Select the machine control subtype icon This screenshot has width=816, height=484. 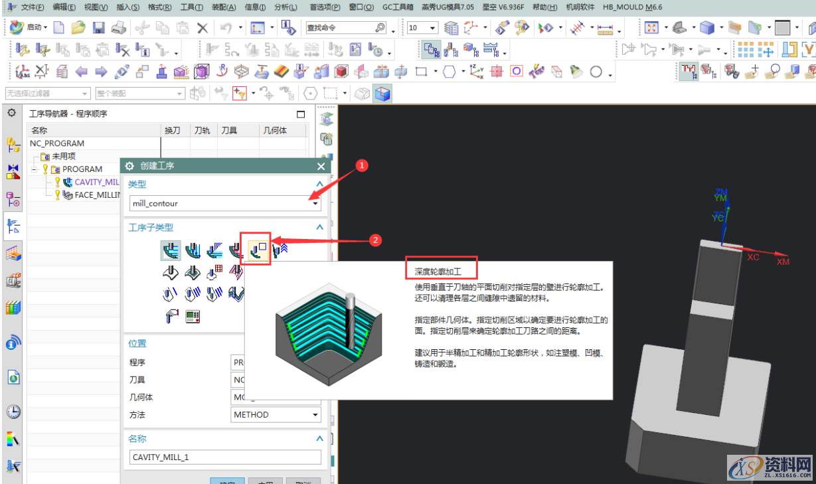coord(194,316)
